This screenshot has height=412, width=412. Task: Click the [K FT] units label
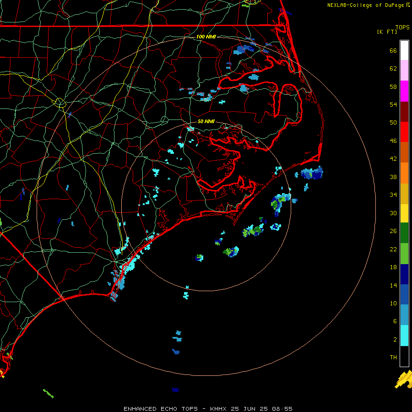pyautogui.click(x=387, y=32)
